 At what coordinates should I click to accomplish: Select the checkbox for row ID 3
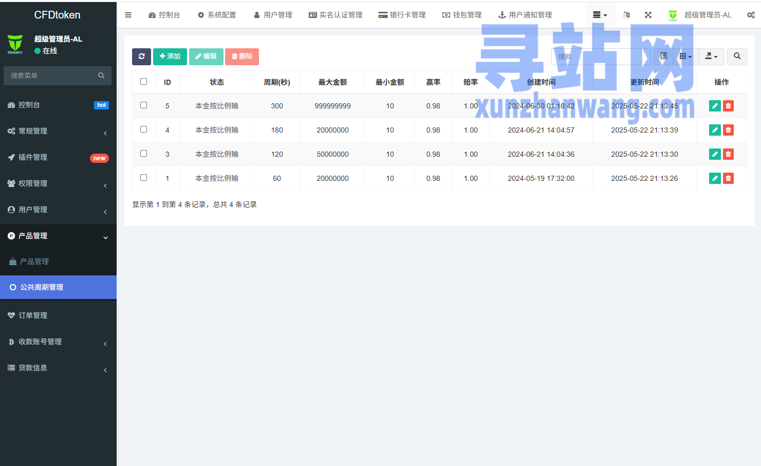click(143, 154)
